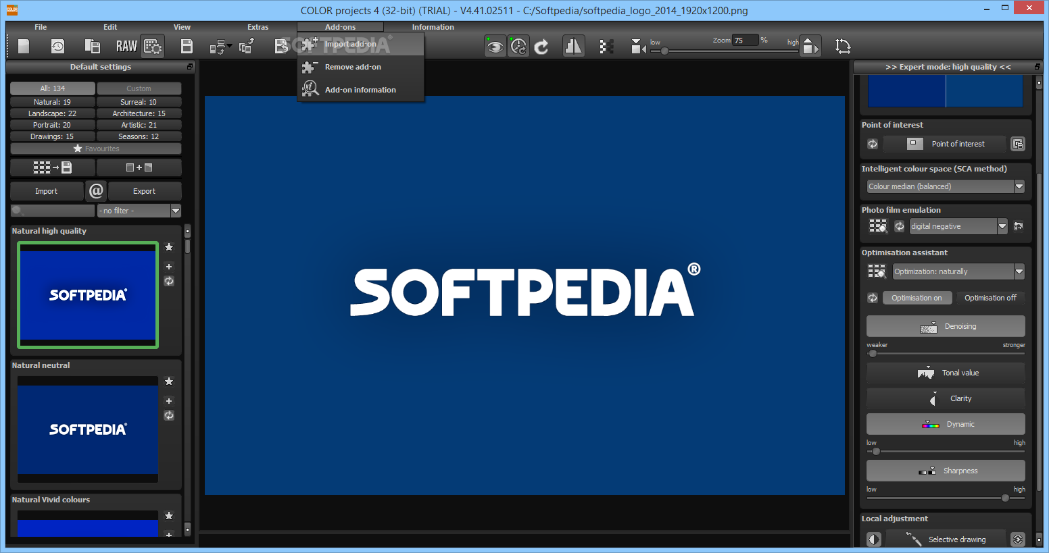
Task: Select the All: 134 presets category
Action: (x=53, y=88)
